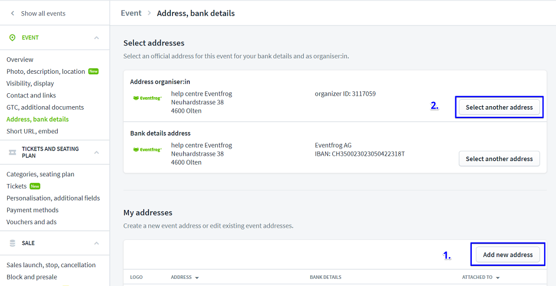This screenshot has width=556, height=286.
Task: Click Eventfrog logo in Bank details address row
Action: pyautogui.click(x=147, y=150)
